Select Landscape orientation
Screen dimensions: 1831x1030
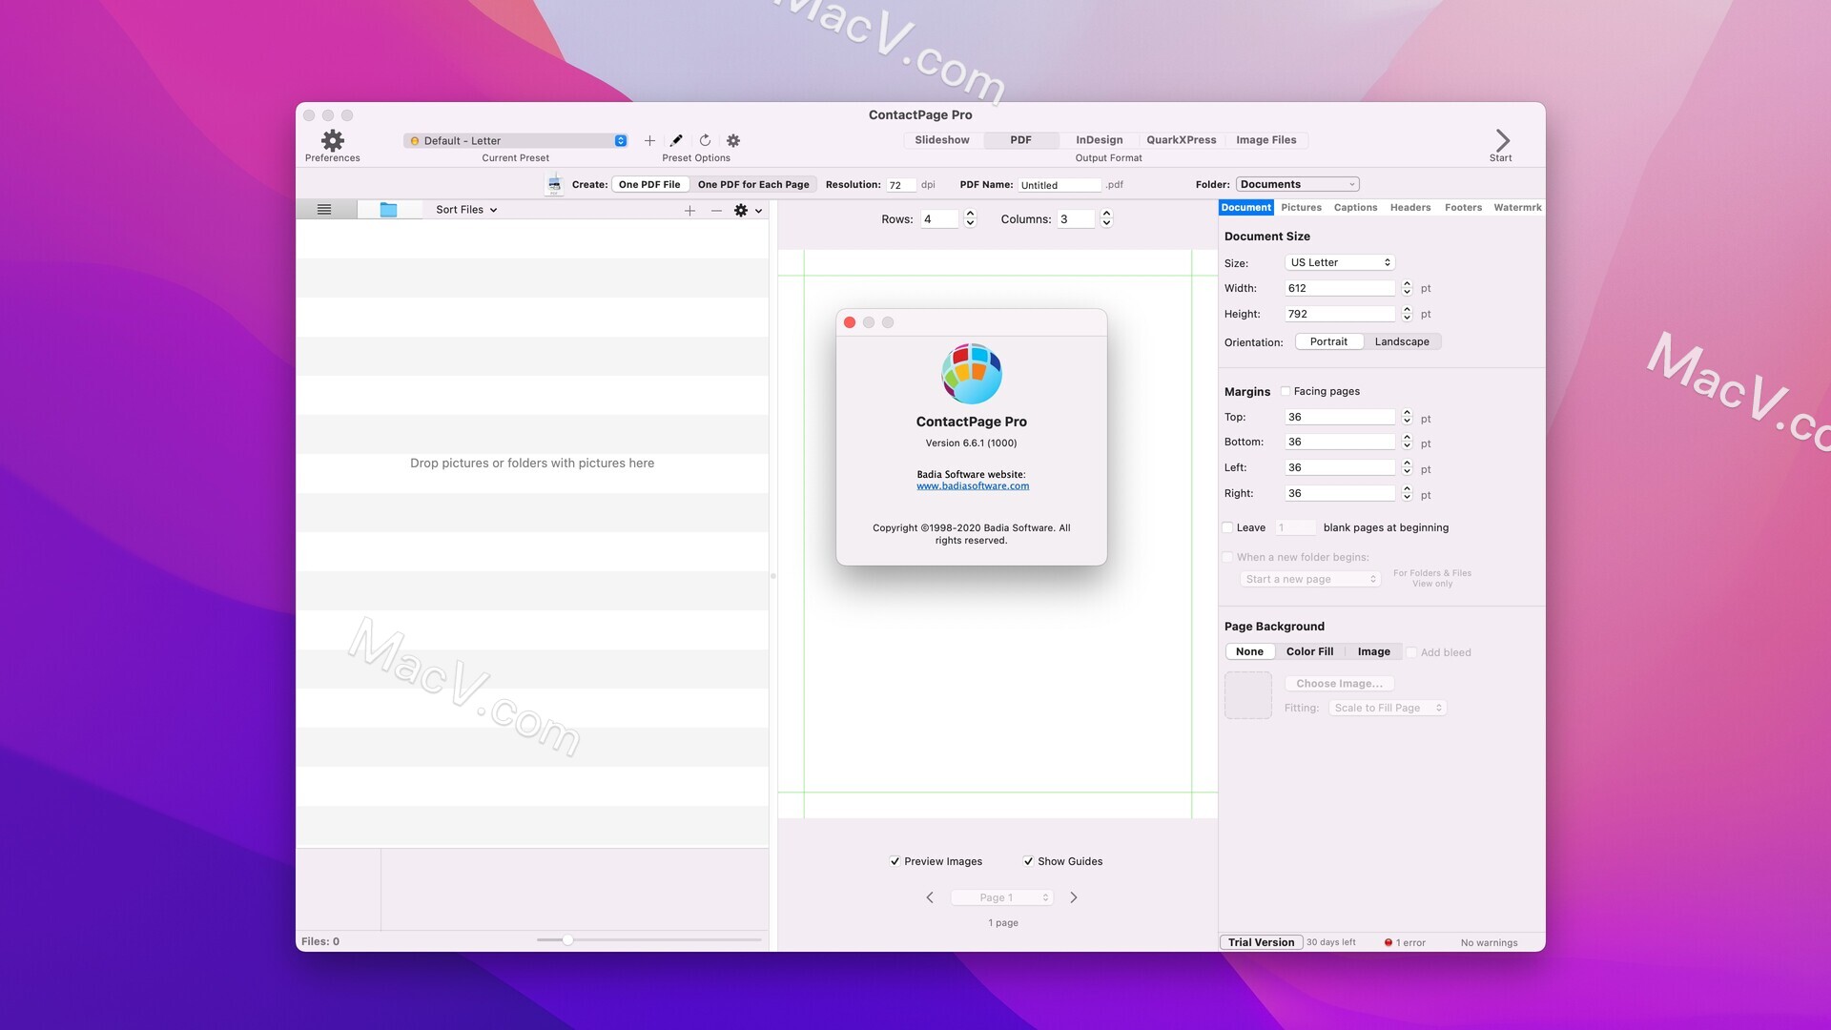1402,341
